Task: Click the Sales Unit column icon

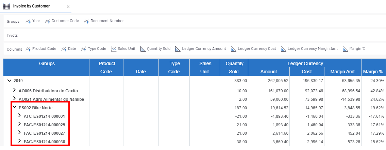Action: pos(114,49)
